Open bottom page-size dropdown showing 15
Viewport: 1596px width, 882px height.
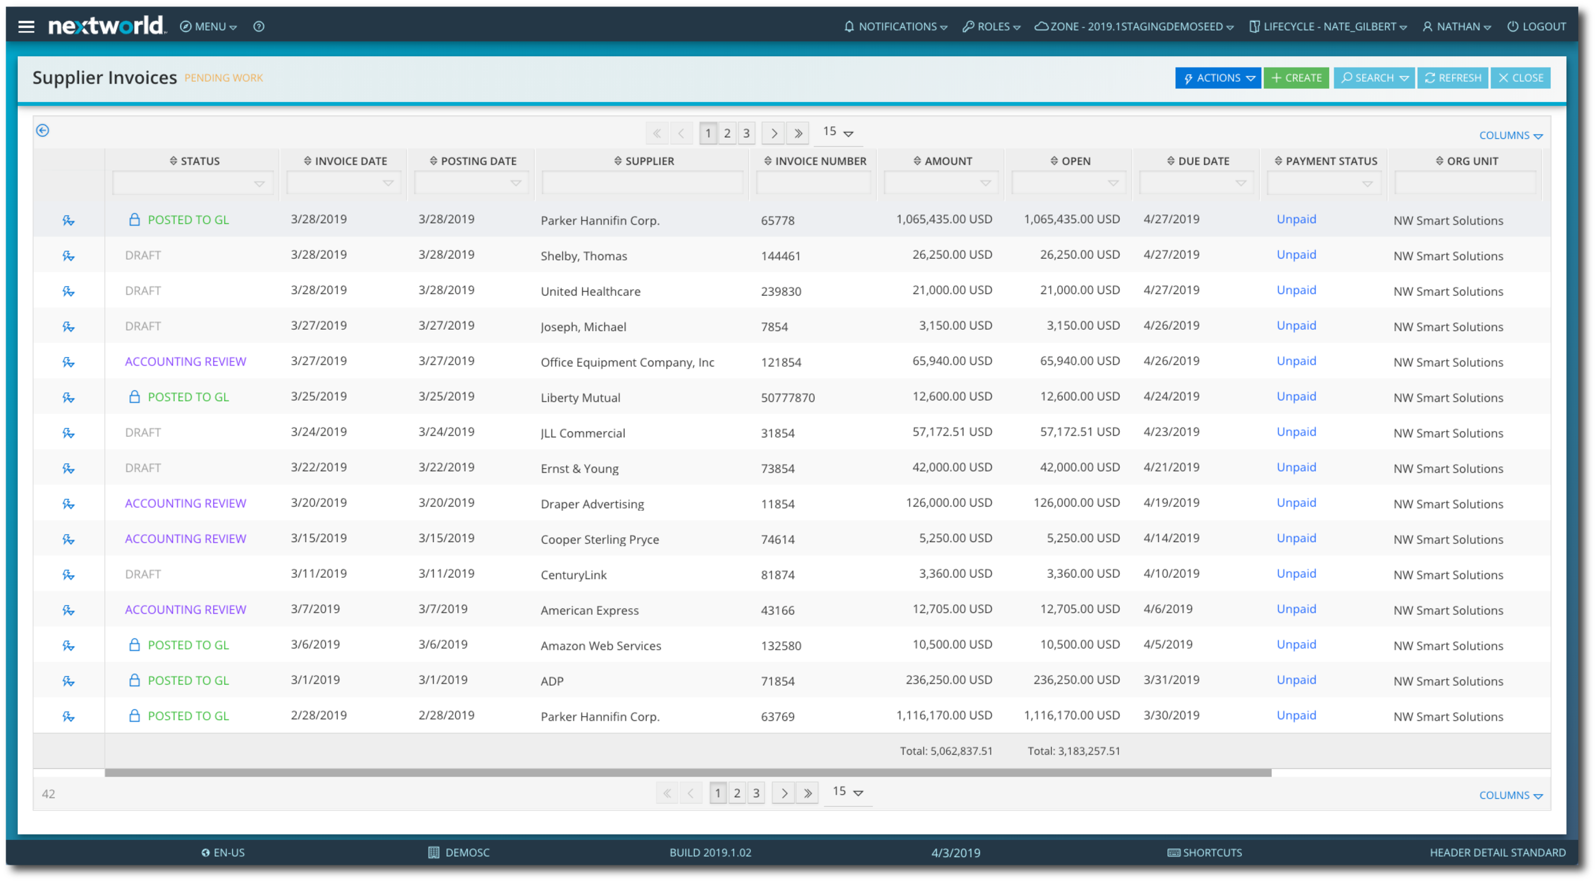coord(848,793)
